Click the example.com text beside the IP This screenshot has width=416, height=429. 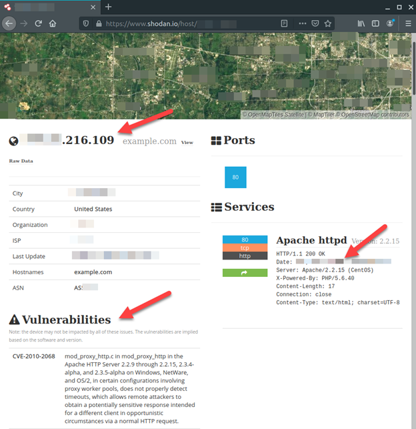tap(149, 141)
